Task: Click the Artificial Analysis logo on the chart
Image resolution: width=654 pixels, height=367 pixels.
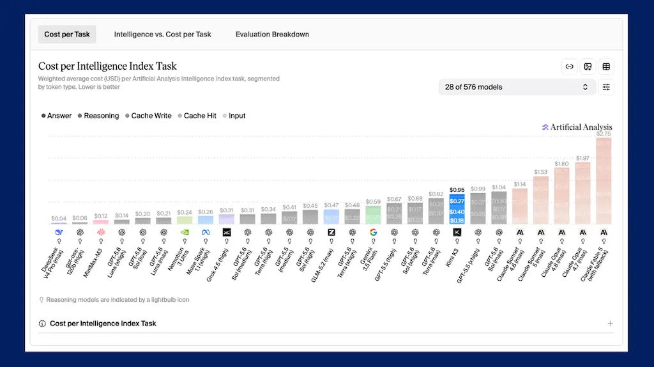Action: click(577, 127)
